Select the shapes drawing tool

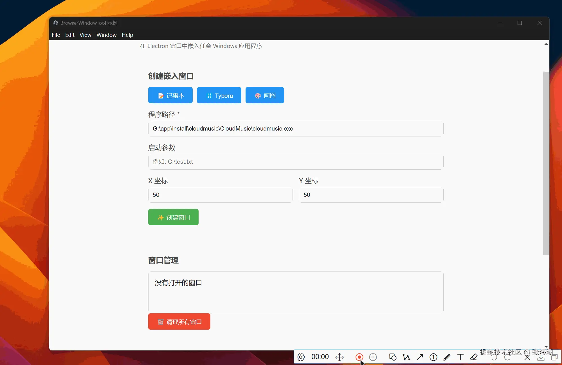pos(393,357)
